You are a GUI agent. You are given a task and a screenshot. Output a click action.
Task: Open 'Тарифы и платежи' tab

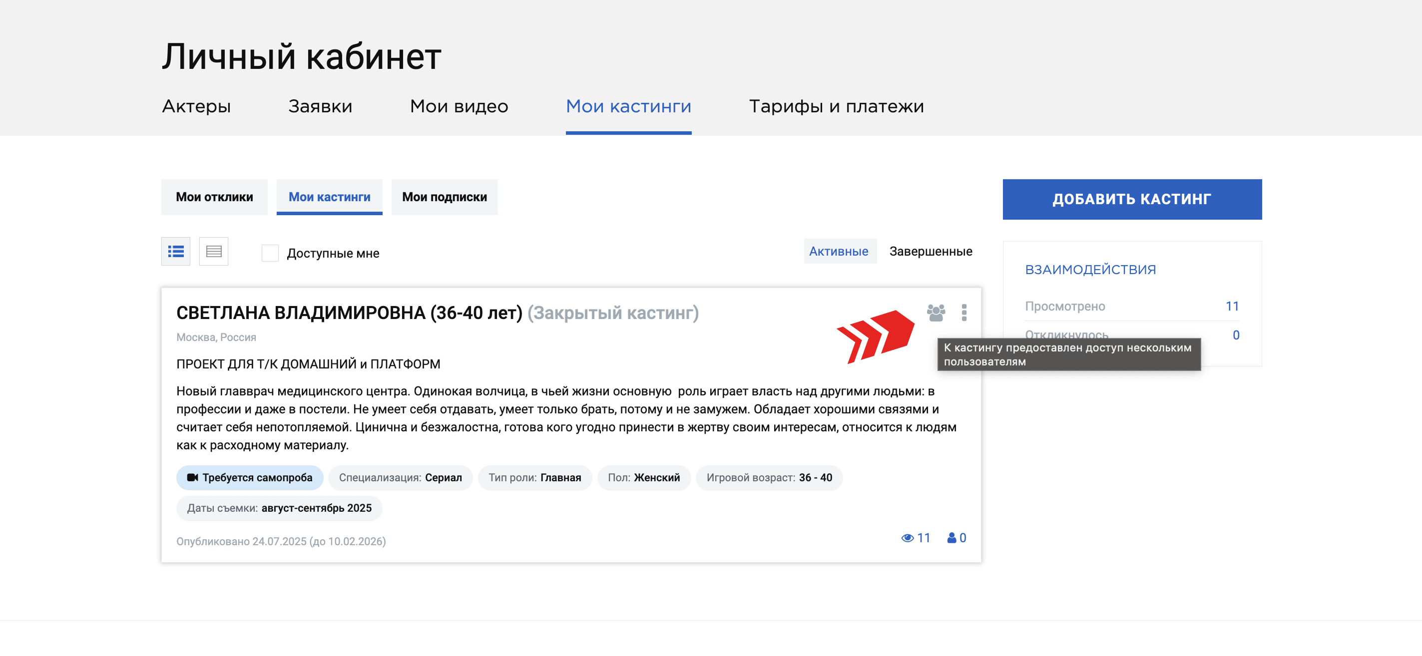[836, 106]
